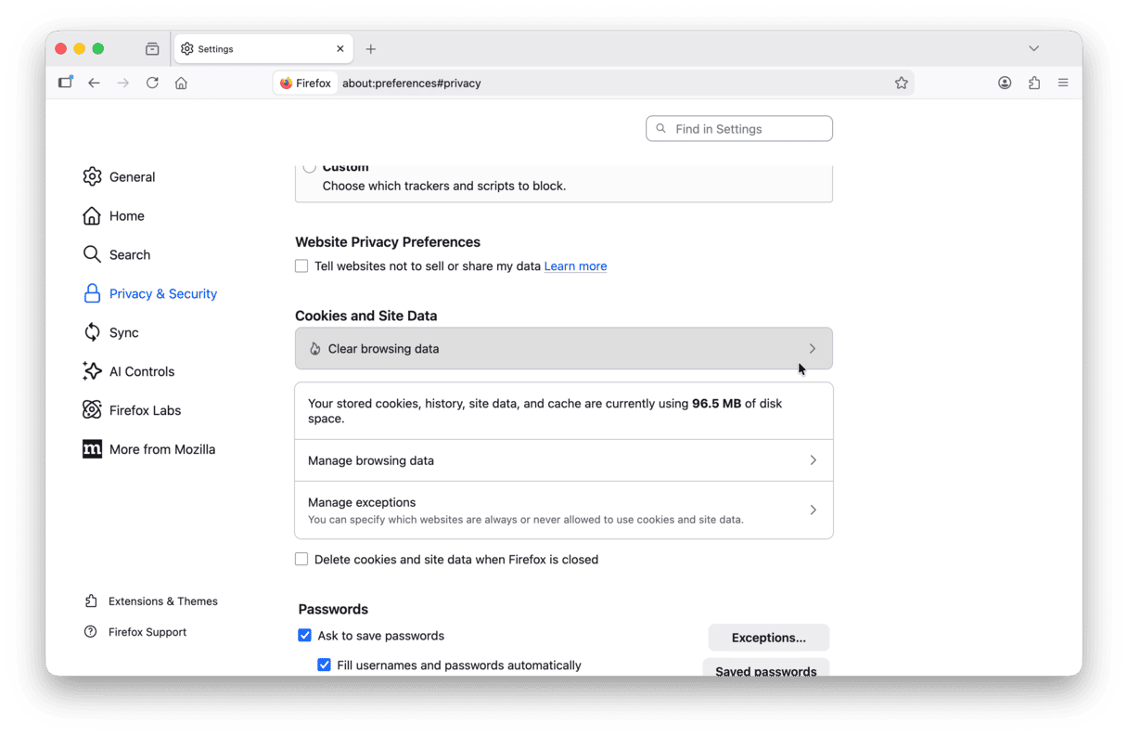1128x736 pixels.
Task: Select the Custom tracking protection option
Action: pyautogui.click(x=309, y=167)
